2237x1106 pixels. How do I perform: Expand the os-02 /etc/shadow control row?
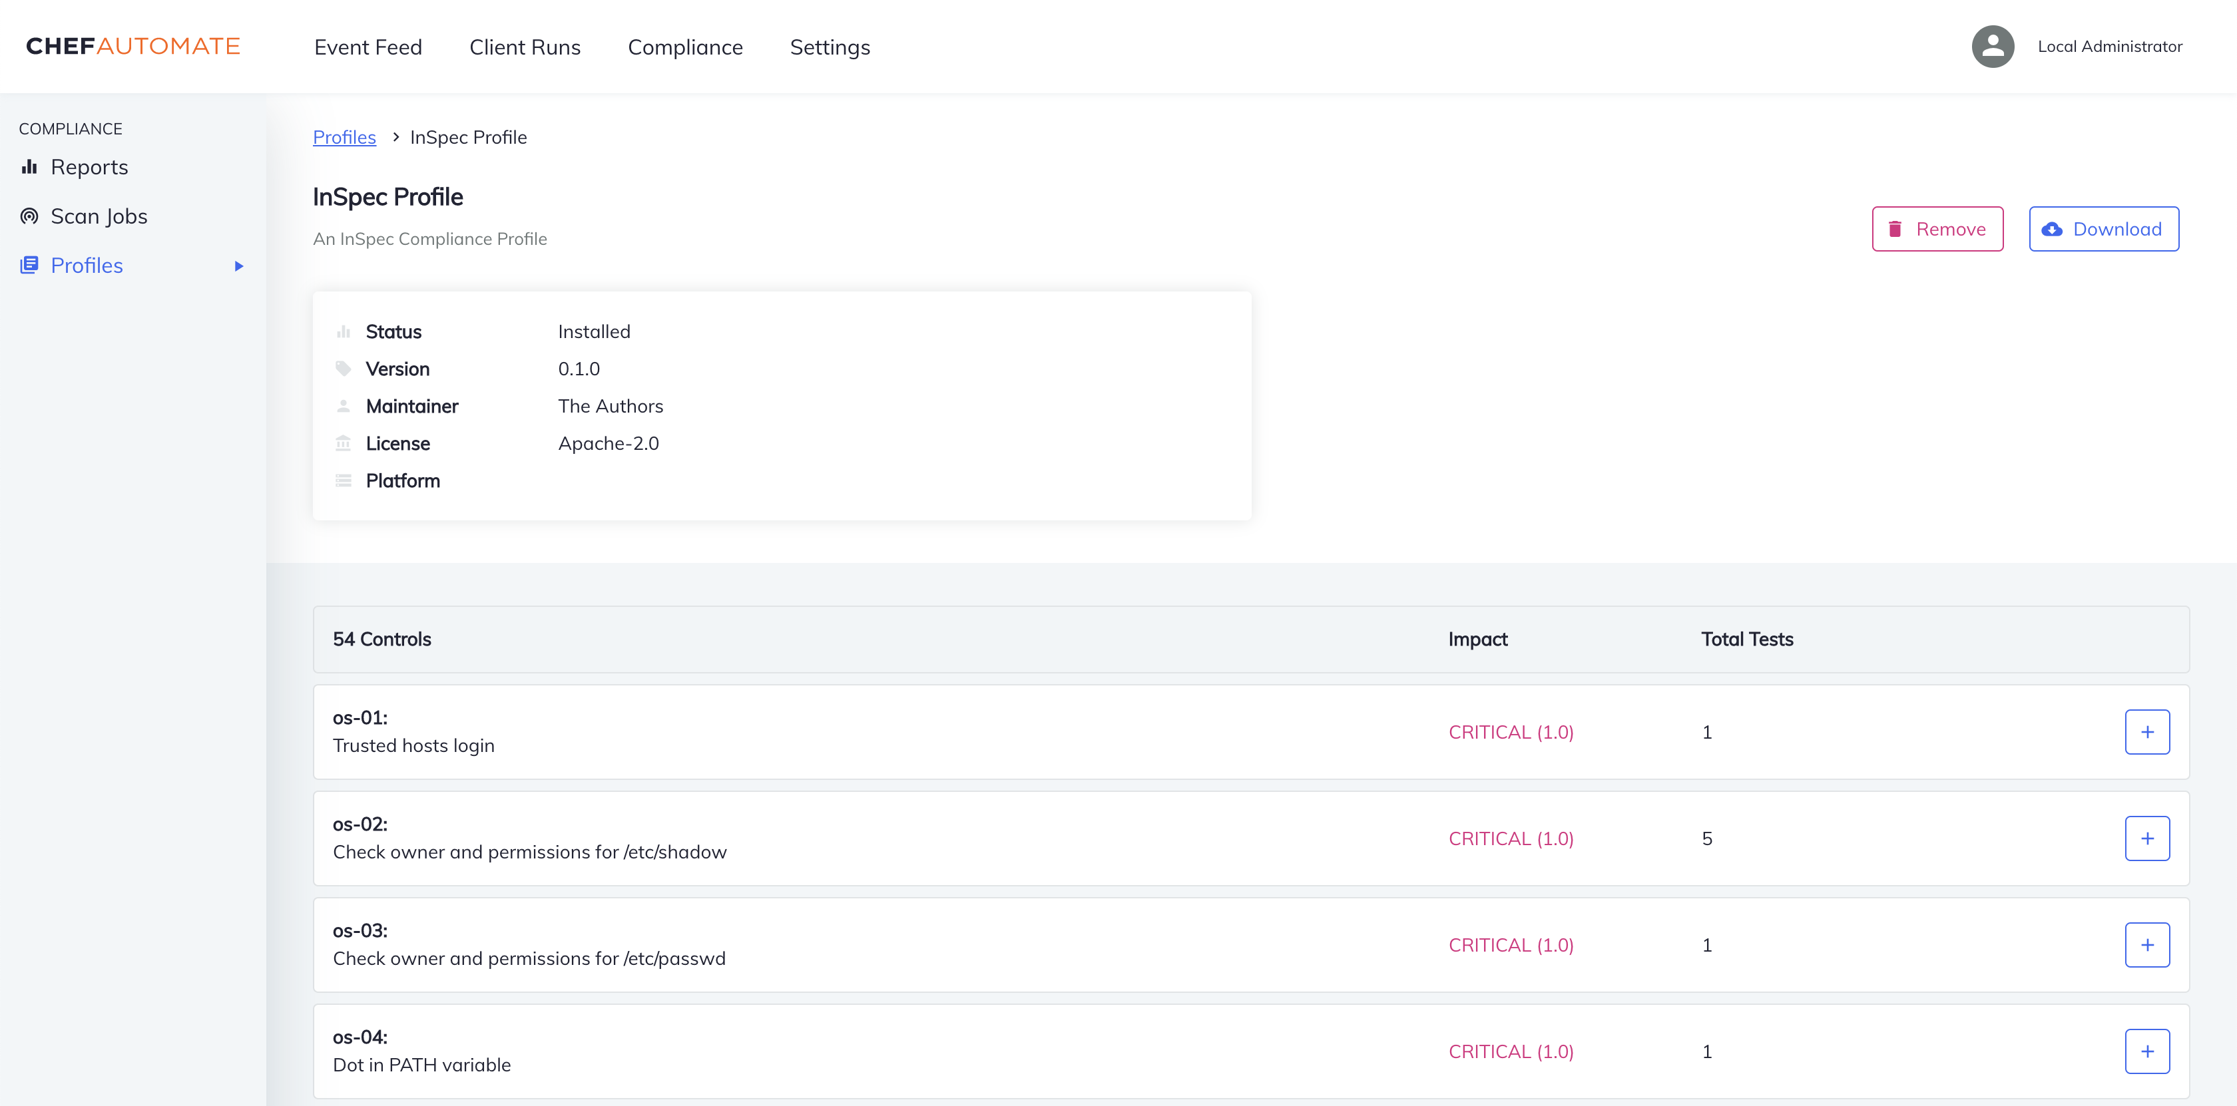(x=2148, y=838)
